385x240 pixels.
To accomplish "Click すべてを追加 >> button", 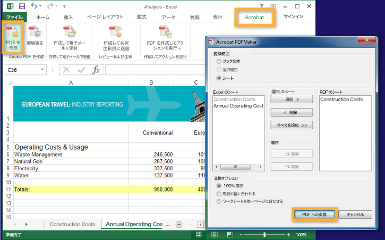I will point(292,125).
